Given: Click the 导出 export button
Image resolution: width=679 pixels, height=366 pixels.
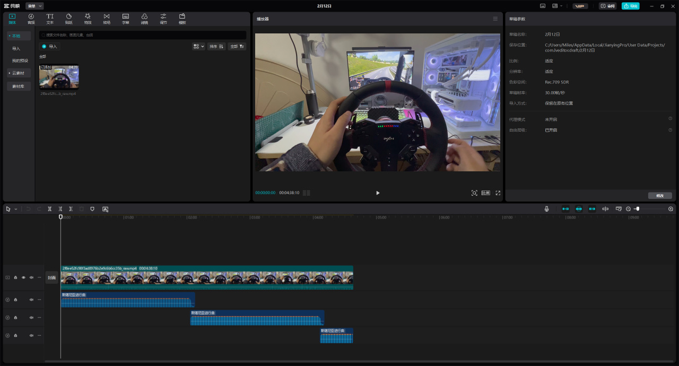Looking at the screenshot, I should coord(630,6).
